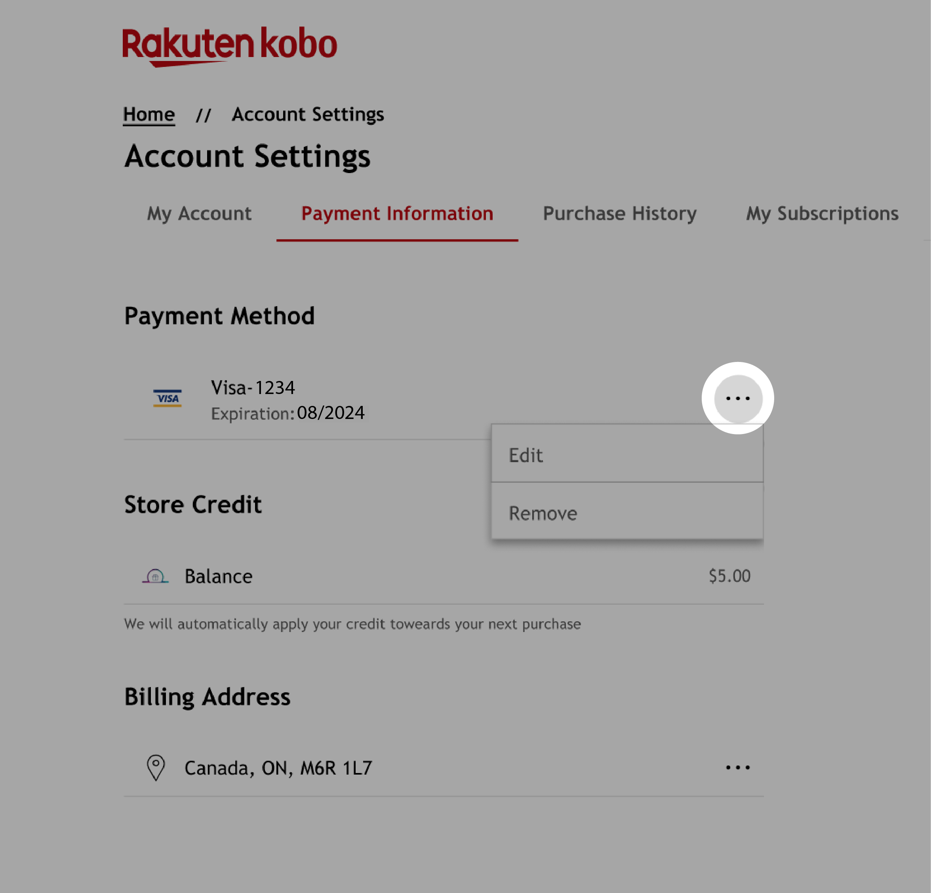Viewport: 931px width, 893px height.
Task: Click the Payment Information tab
Action: (x=397, y=214)
